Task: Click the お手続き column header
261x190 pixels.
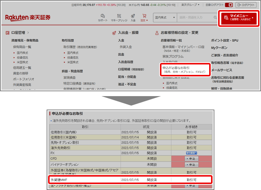Action: pos(191,127)
